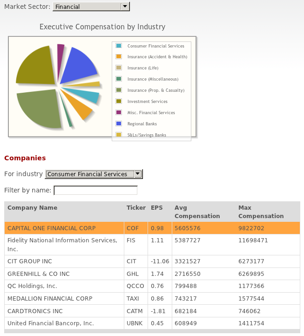
Task: Select the CAPITAL ONE FINANCIAL CORP row
Action: point(152,228)
